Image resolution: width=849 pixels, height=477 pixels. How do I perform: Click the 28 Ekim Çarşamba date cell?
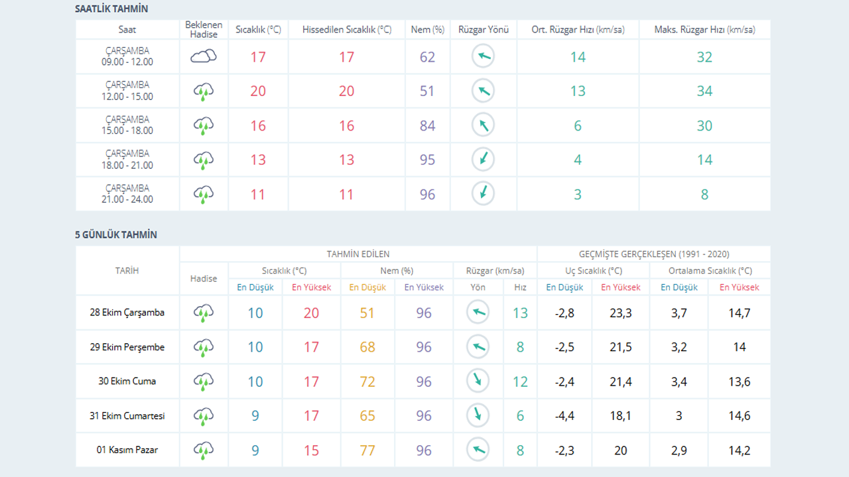coord(127,313)
